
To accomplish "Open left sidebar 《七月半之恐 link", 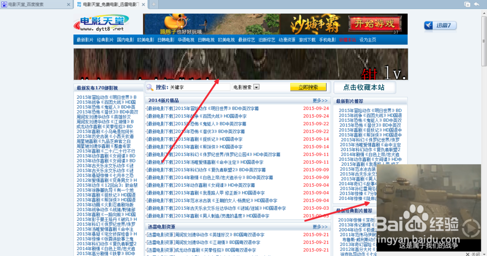I will [105, 176].
